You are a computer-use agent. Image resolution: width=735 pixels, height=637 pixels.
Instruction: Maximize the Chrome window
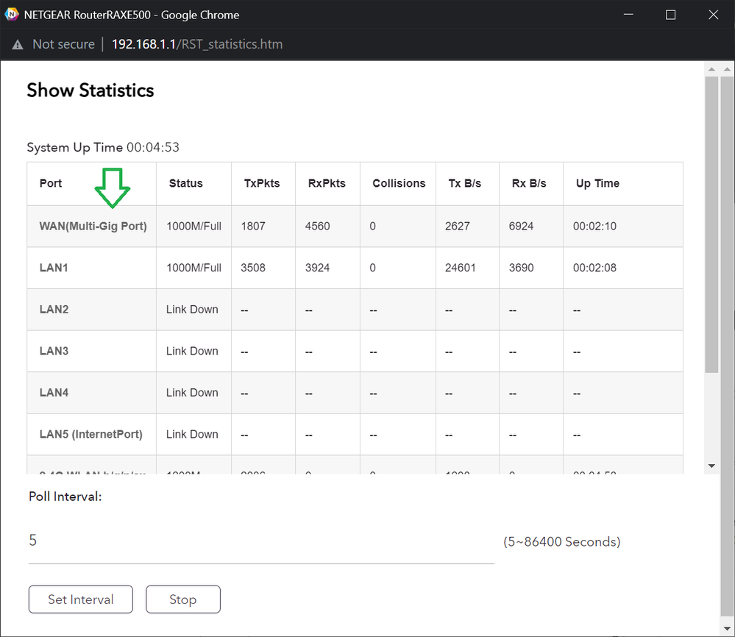[671, 15]
